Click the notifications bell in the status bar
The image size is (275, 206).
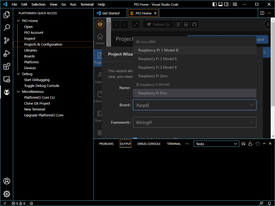coord(269,203)
